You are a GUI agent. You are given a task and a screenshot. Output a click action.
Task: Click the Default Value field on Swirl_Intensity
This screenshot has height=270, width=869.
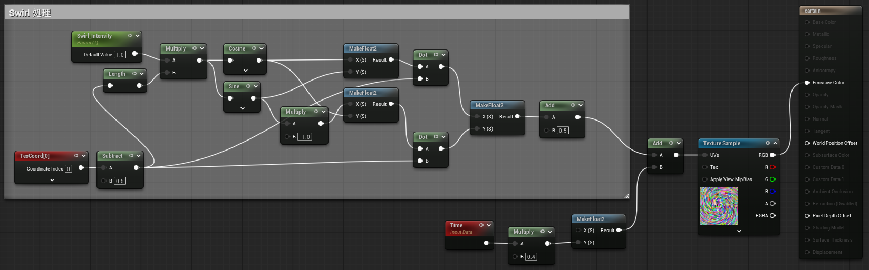click(120, 55)
